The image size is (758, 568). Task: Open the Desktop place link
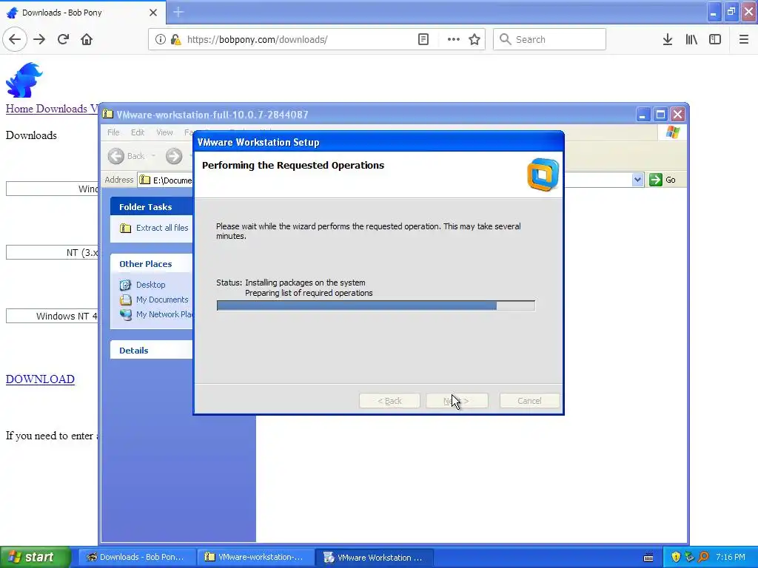pyautogui.click(x=150, y=285)
